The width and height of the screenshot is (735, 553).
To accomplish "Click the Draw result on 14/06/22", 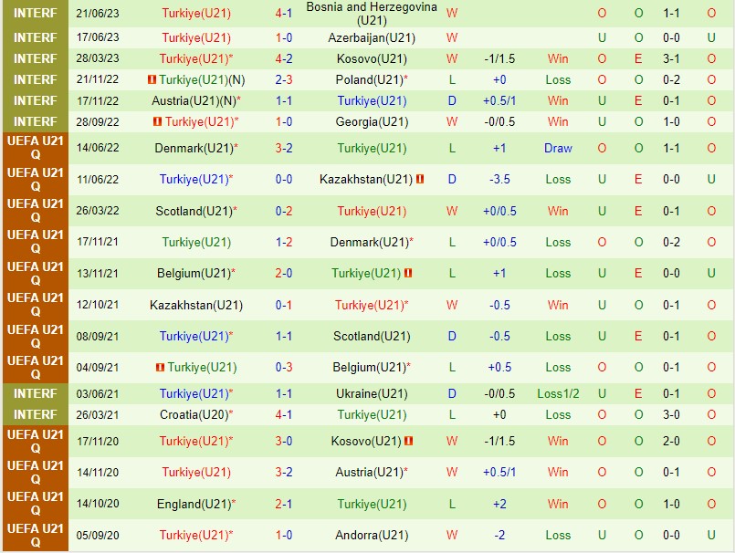I will [x=558, y=149].
